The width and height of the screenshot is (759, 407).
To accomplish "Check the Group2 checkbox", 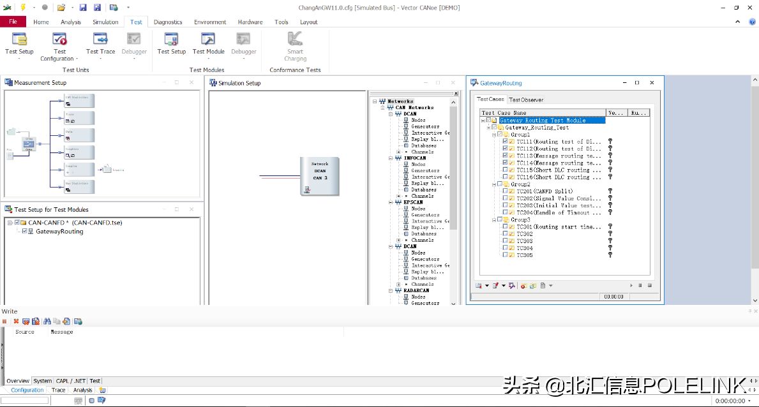I will click(500, 184).
